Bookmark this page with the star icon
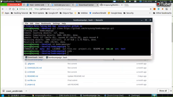The height and width of the screenshot is (97, 173). [151, 9]
